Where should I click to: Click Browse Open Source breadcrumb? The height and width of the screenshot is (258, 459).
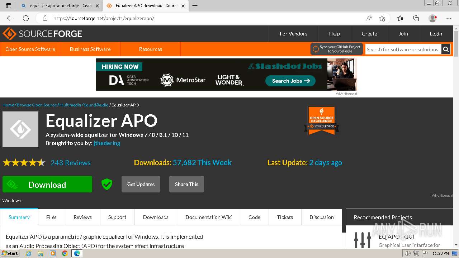pos(37,105)
